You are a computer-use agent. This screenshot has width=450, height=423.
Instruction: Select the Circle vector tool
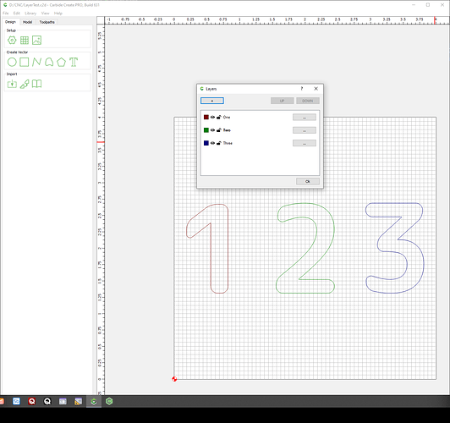pyautogui.click(x=12, y=62)
